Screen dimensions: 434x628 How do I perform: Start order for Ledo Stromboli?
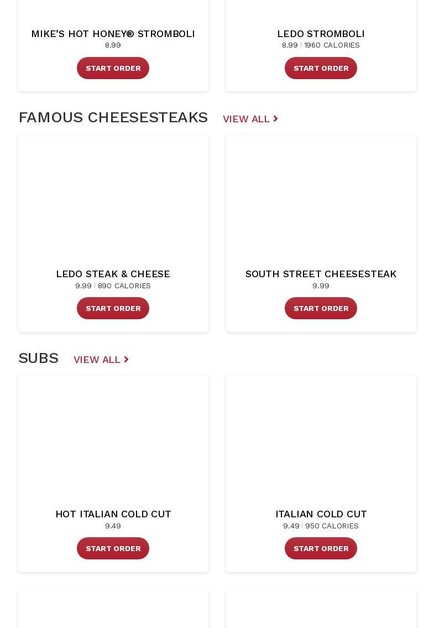point(321,68)
